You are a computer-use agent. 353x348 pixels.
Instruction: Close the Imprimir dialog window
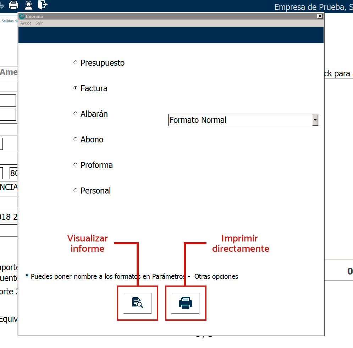click(320, 16)
